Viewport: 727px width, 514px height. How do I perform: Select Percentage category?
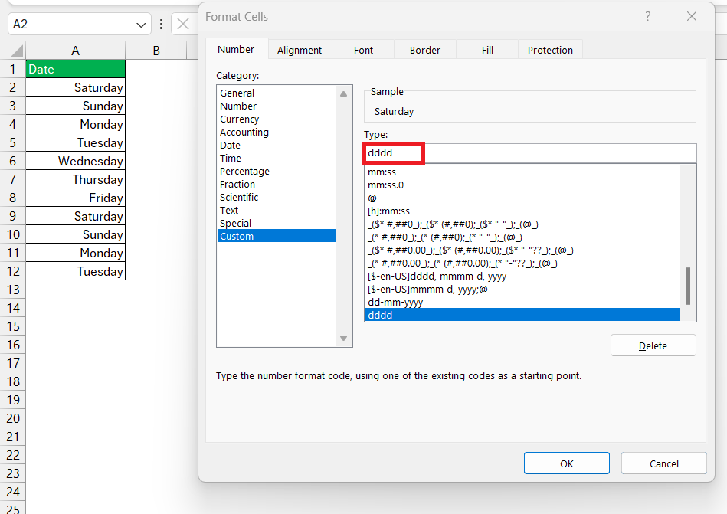[x=277, y=171]
